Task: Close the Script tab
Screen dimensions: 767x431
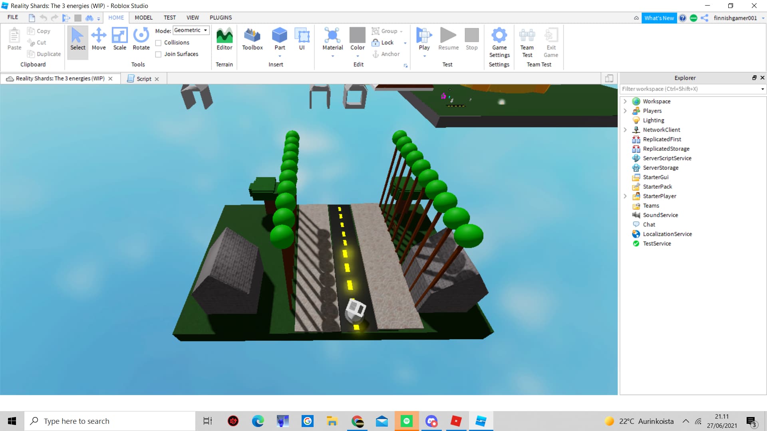Action: coord(157,79)
